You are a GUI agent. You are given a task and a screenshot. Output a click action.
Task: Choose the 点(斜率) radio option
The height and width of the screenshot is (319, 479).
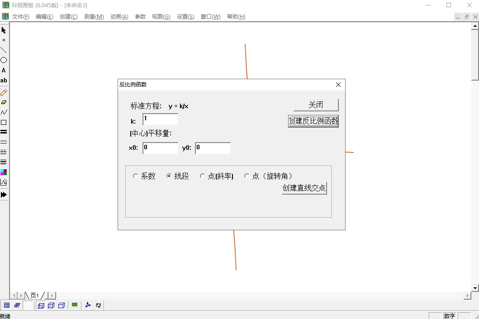coord(202,176)
